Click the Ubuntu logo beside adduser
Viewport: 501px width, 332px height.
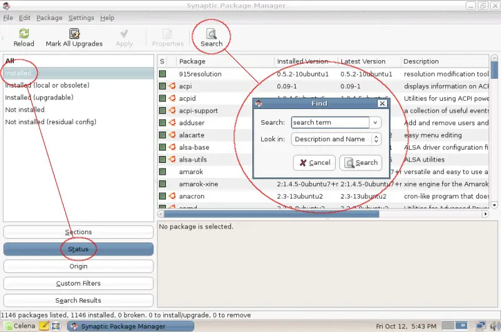click(x=172, y=122)
